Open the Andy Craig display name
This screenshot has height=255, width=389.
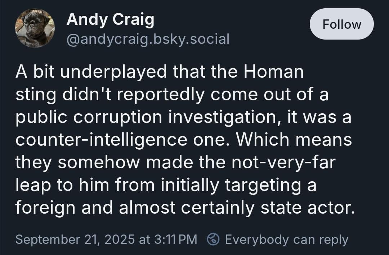[x=111, y=19]
